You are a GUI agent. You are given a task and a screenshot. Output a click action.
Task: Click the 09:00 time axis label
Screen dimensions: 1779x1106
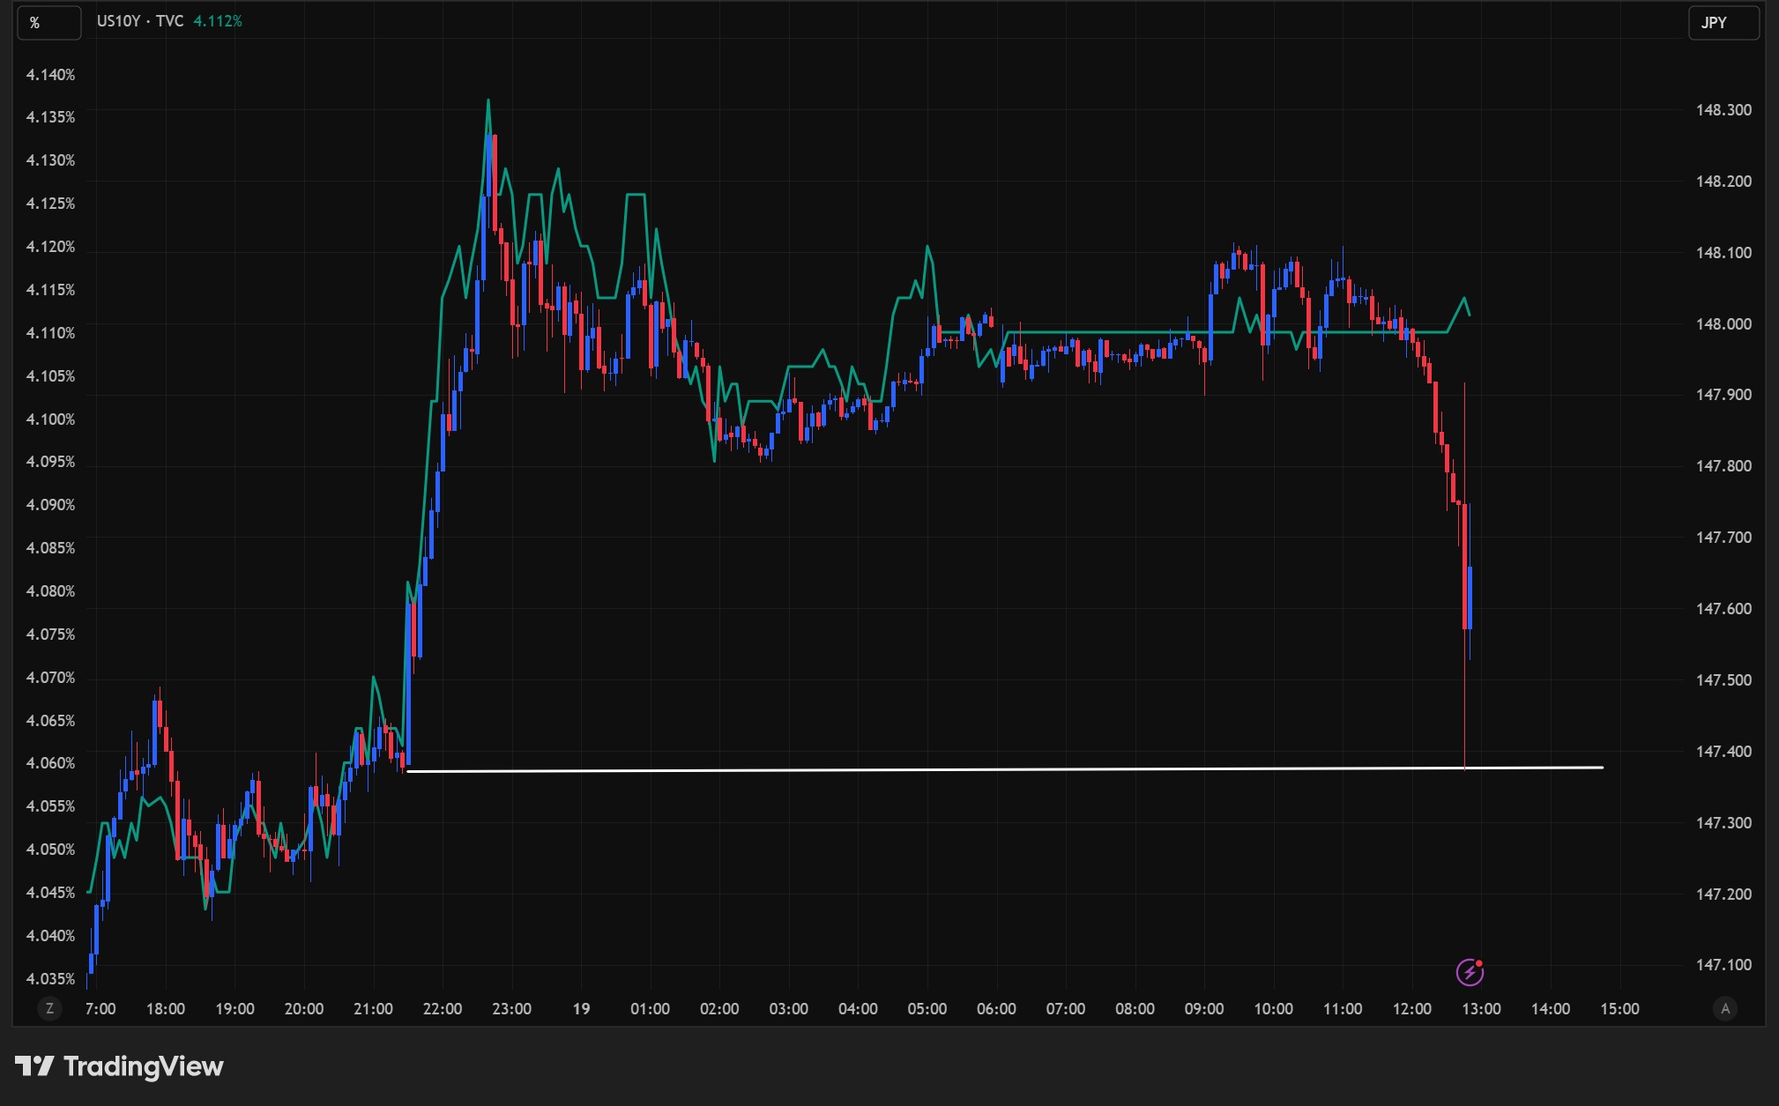(x=1203, y=1008)
